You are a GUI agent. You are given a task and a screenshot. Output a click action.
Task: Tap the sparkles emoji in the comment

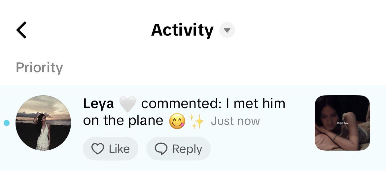[x=197, y=121]
